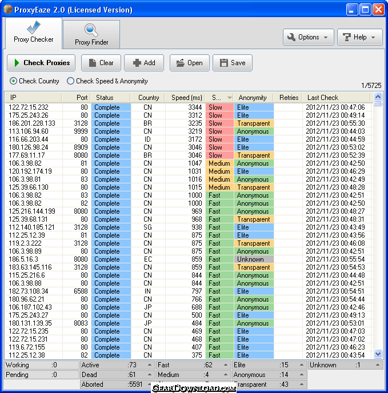The width and height of the screenshot is (388, 393).
Task: Switch to the Proxy Finder tab
Action: click(x=91, y=34)
